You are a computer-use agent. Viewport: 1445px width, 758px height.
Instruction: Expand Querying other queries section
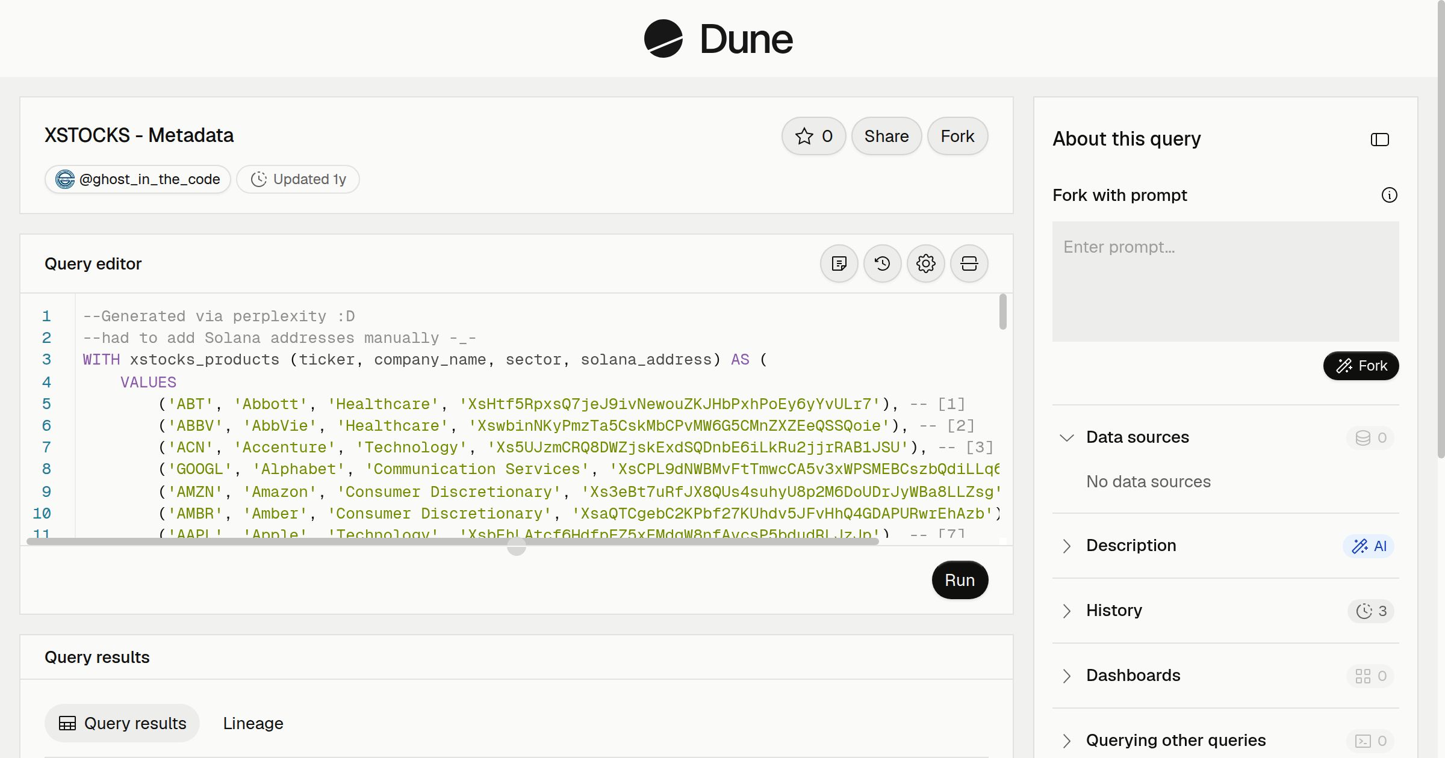1066,741
